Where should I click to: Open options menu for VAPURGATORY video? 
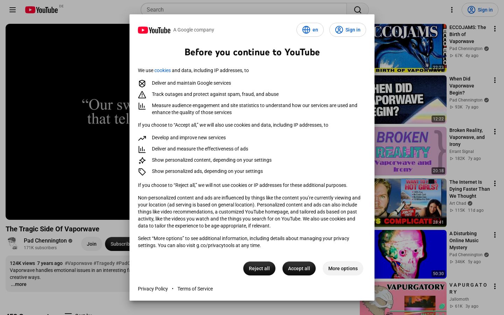pos(495,286)
